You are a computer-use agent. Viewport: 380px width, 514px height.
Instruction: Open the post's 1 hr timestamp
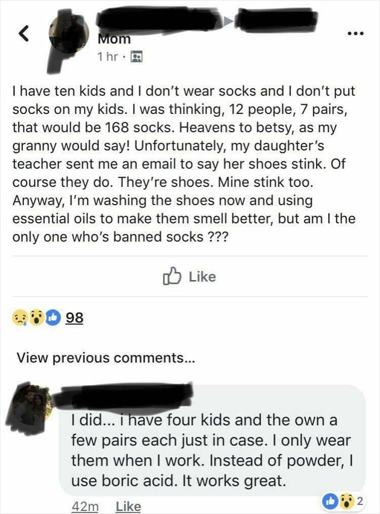(x=106, y=57)
